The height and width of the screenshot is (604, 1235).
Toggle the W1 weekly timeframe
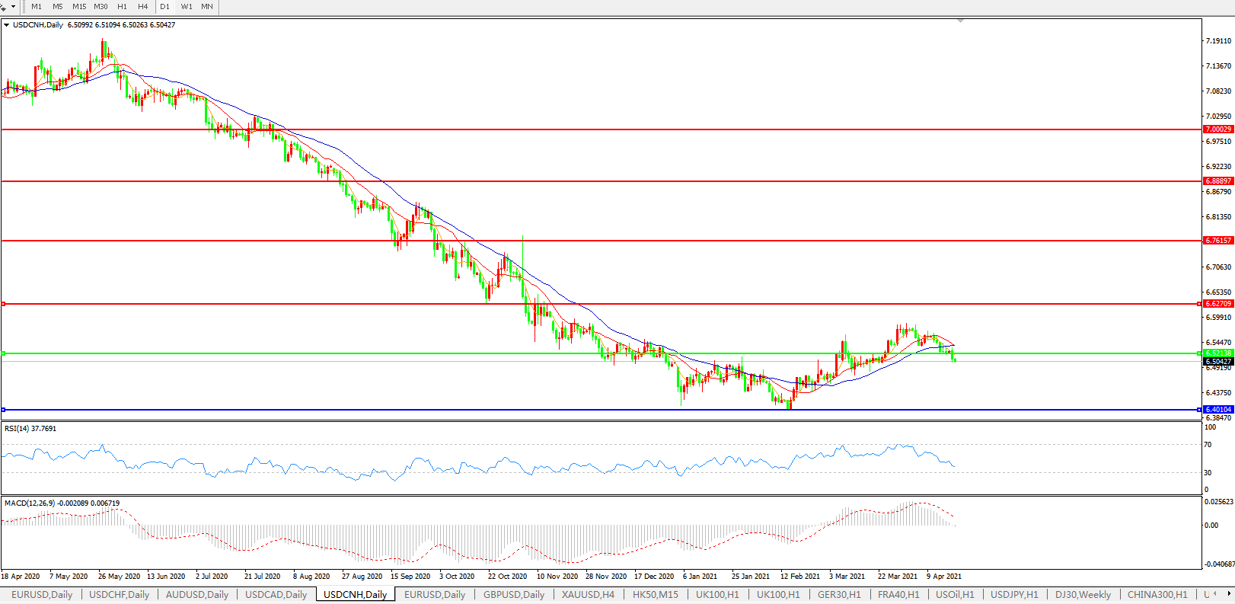(187, 7)
